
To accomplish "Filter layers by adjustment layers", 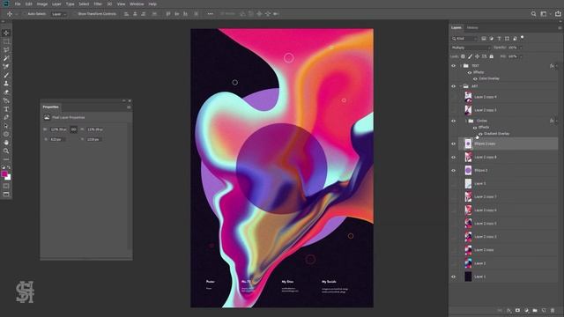I will point(492,39).
